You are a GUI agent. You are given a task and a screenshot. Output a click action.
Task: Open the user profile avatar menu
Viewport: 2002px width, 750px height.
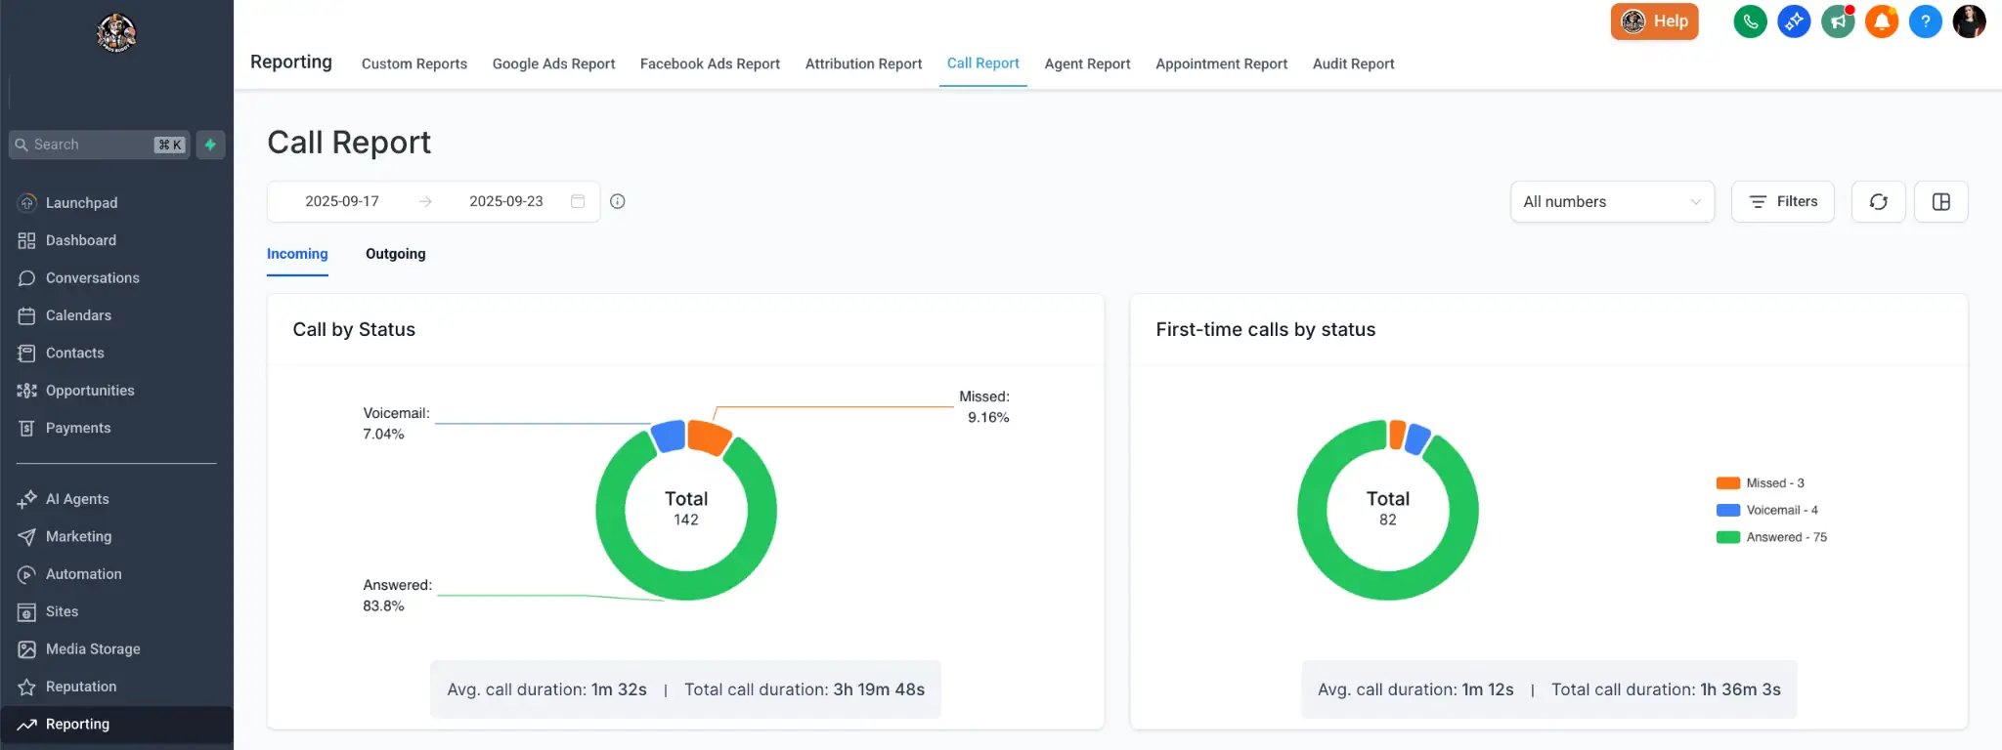coord(1969,21)
